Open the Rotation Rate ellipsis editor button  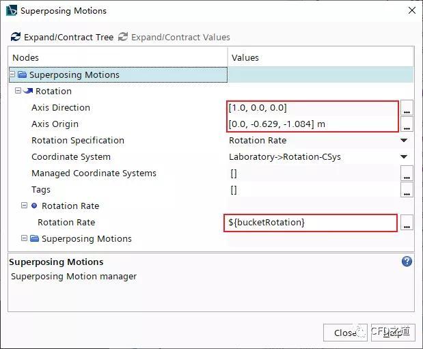pyautogui.click(x=407, y=223)
